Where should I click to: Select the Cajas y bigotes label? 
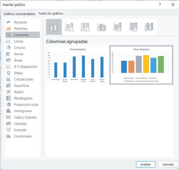(25, 117)
